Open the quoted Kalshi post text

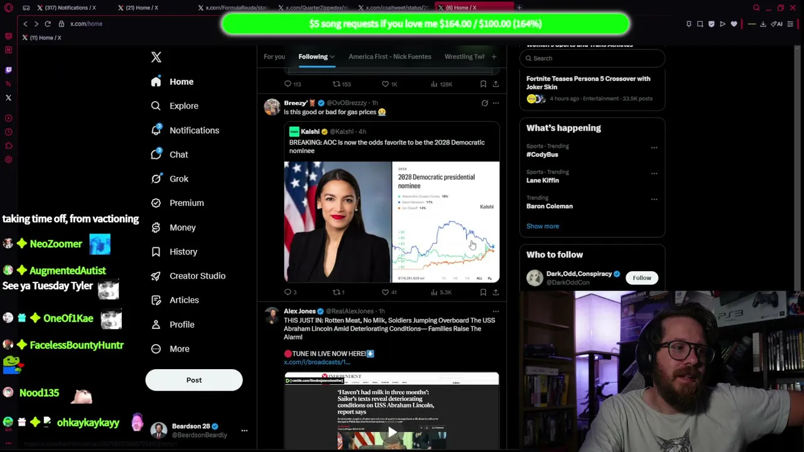point(387,147)
